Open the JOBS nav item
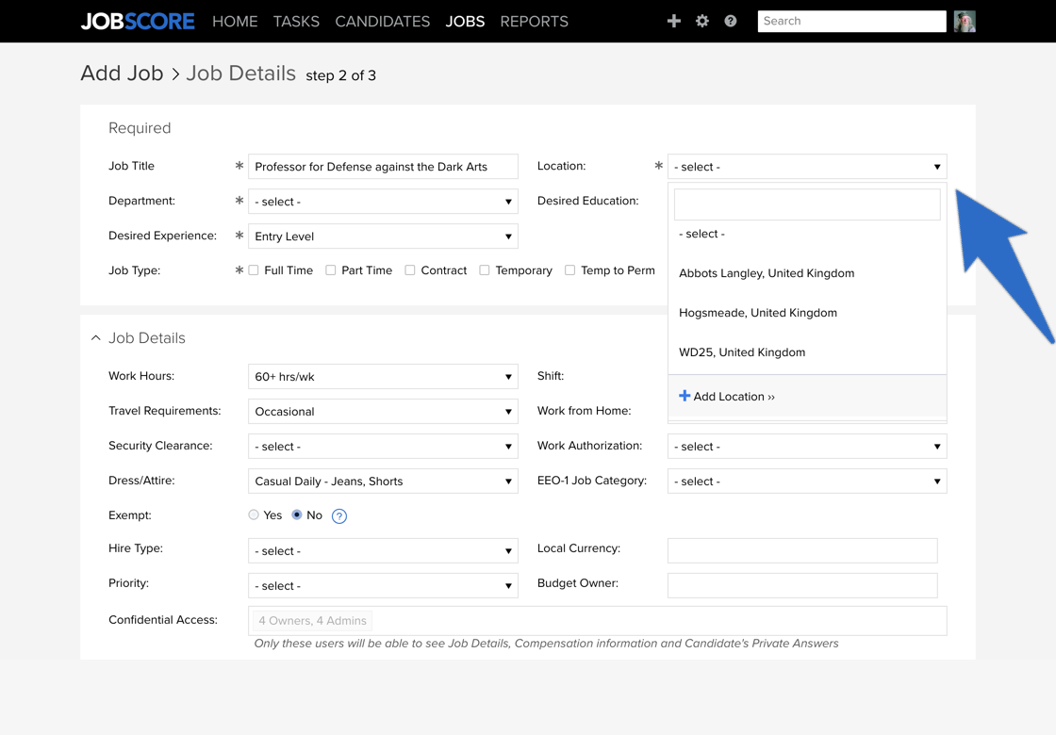This screenshot has width=1056, height=735. click(x=465, y=22)
